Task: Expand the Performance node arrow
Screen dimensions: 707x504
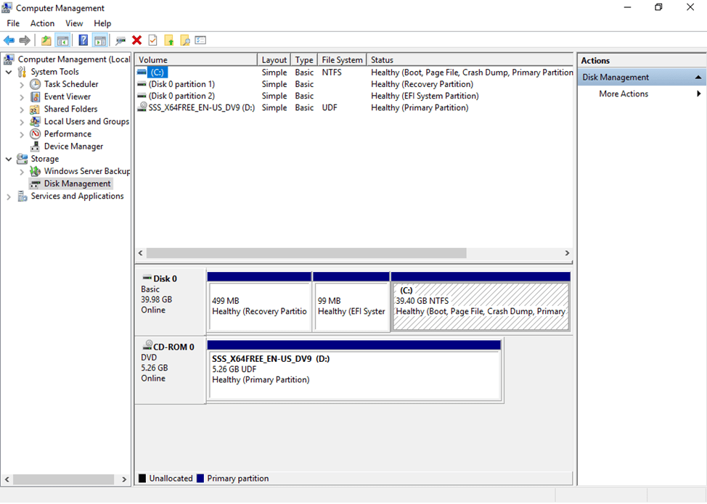Action: pyautogui.click(x=22, y=134)
